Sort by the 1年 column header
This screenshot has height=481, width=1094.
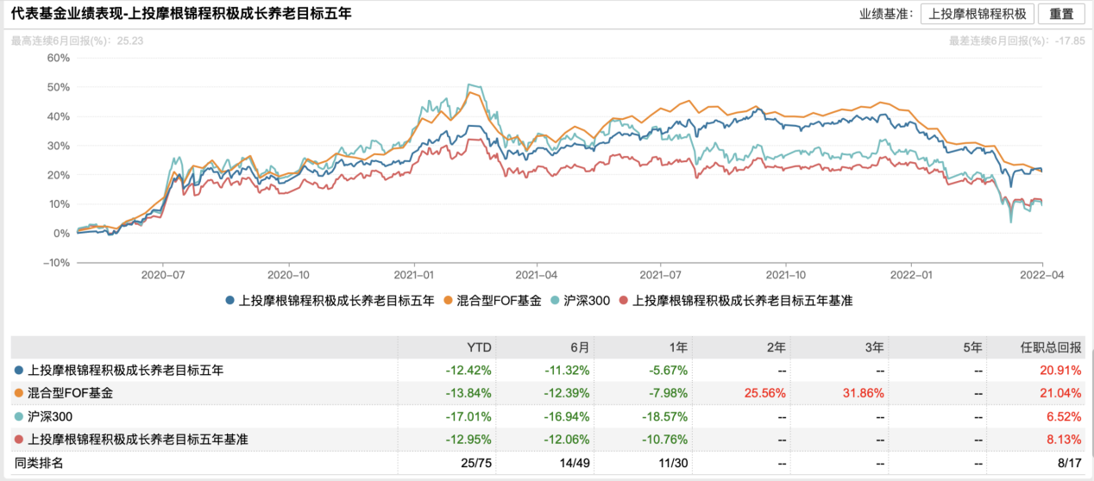click(x=679, y=348)
